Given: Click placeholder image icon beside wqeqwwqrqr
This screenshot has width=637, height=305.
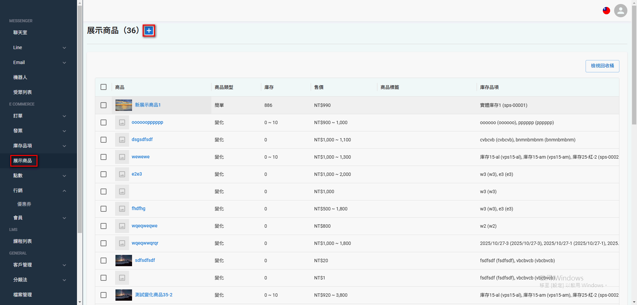Looking at the screenshot, I should pyautogui.click(x=122, y=243).
